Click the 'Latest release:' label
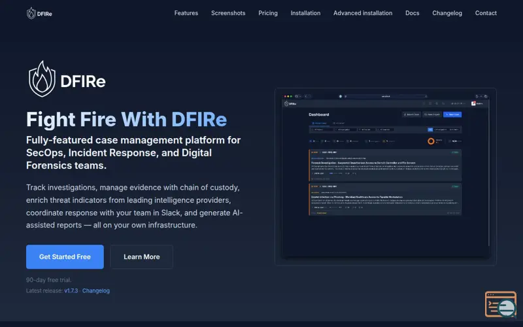Screen dimensions: 523x327 coord(44,290)
